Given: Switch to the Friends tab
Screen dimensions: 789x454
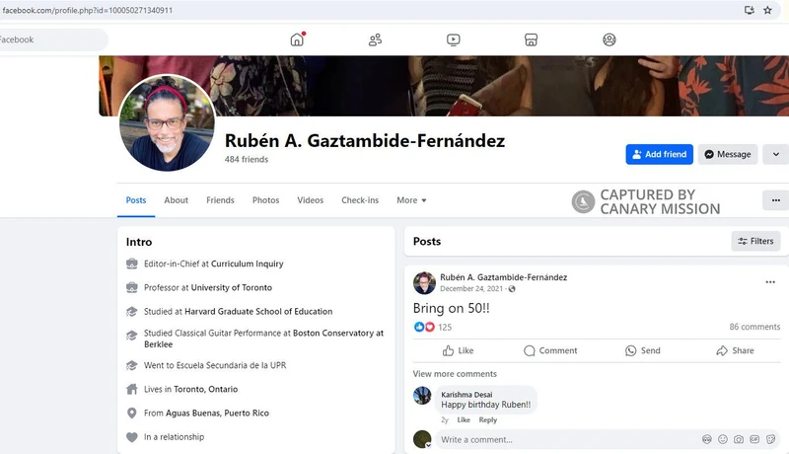Looking at the screenshot, I should coord(220,199).
